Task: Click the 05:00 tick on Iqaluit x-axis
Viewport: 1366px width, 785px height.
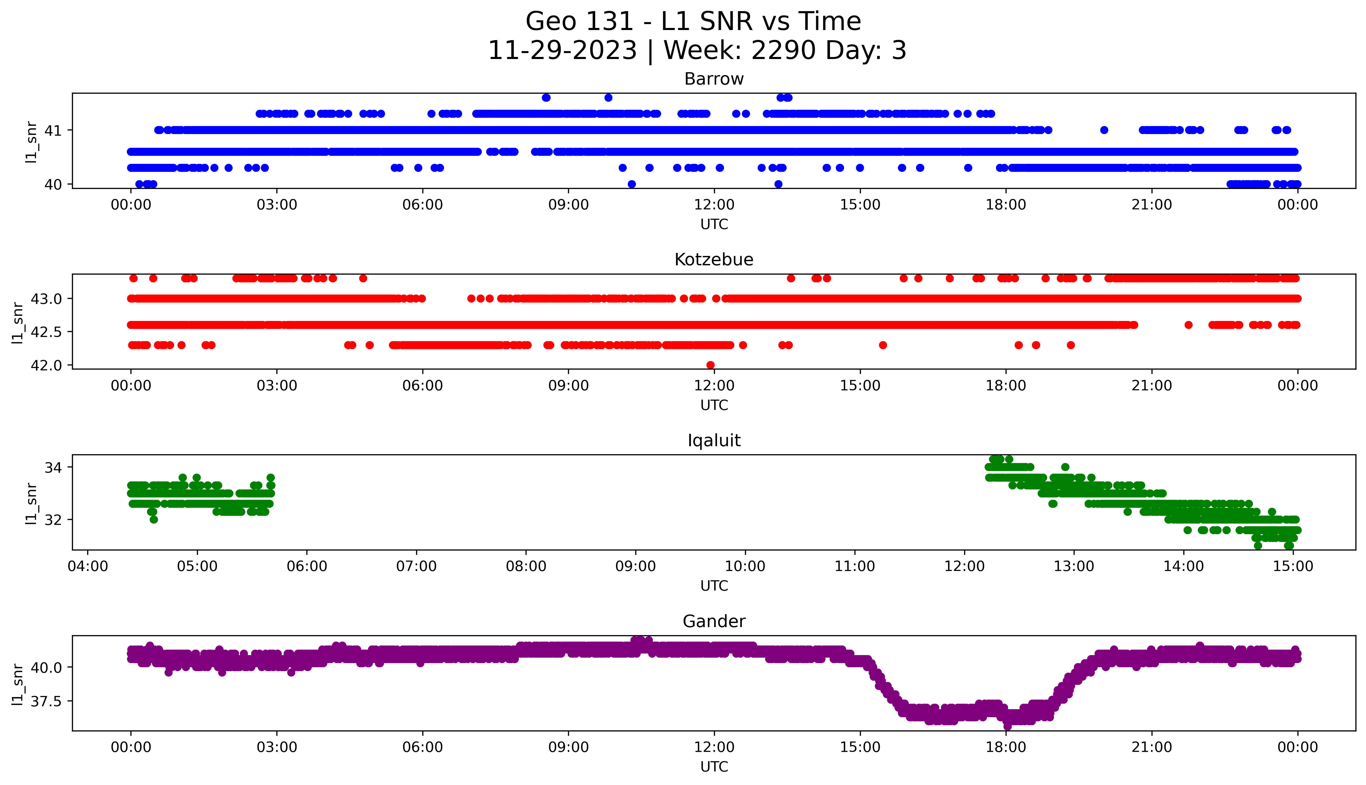Action: (x=197, y=567)
